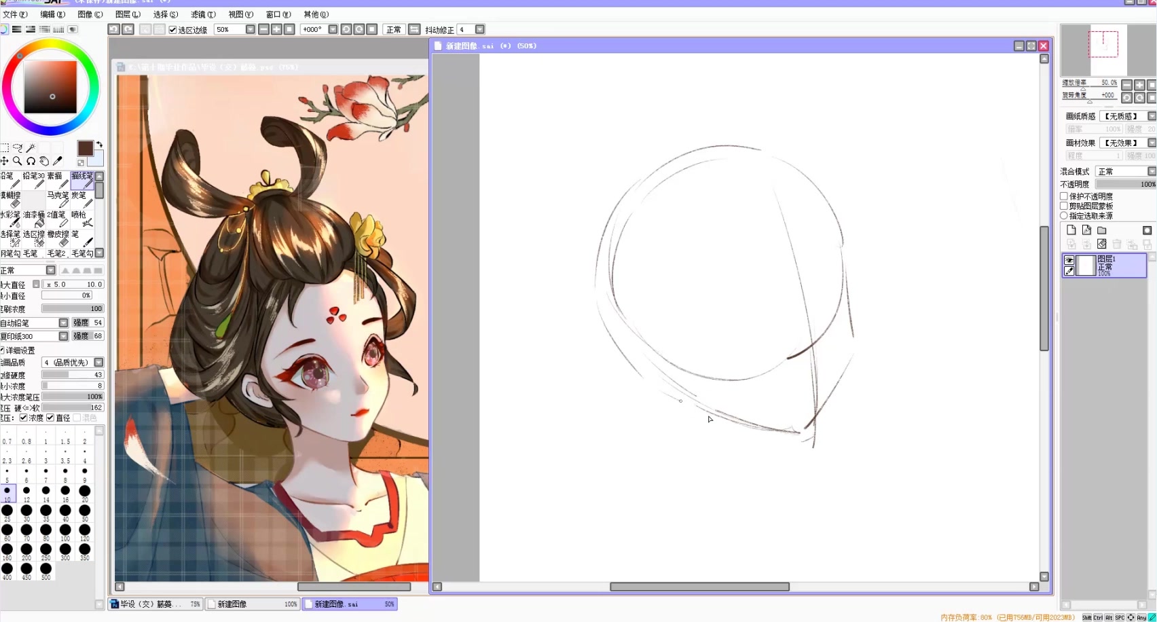Adjust the 笔刷浓度 brush density slider

(72, 308)
